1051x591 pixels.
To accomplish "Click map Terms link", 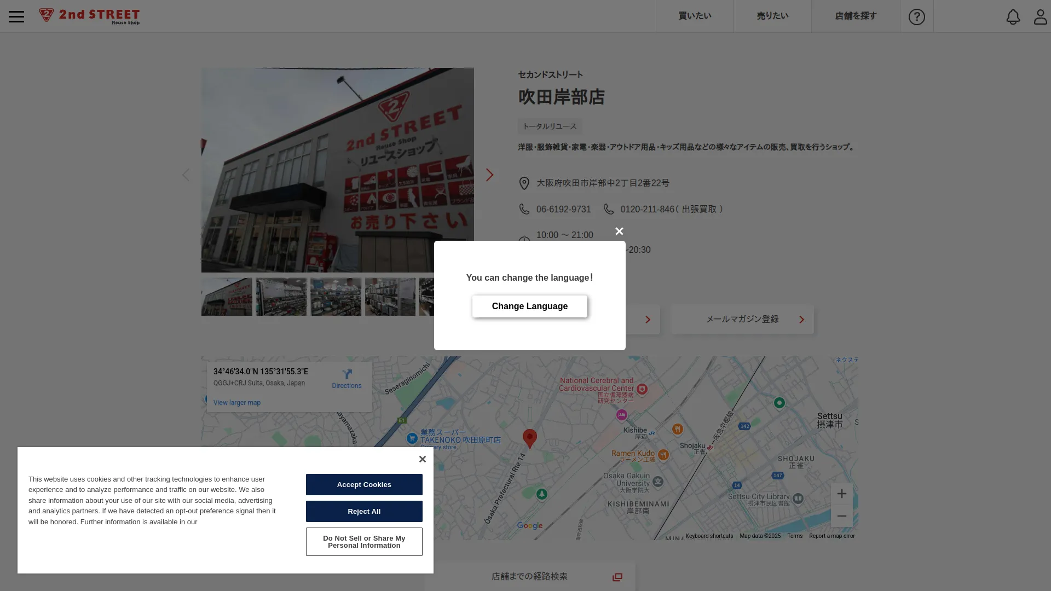I will (x=795, y=536).
